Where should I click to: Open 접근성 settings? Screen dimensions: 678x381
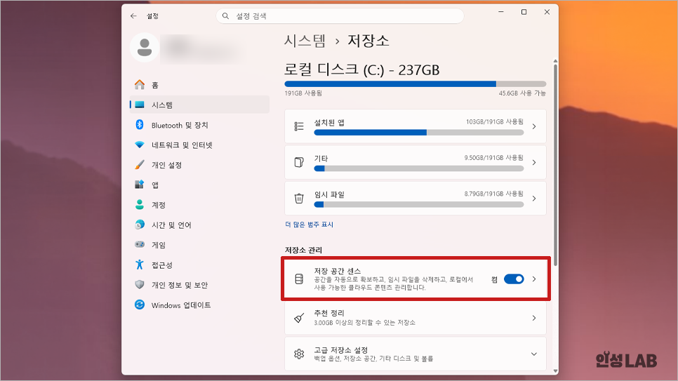pos(200,265)
